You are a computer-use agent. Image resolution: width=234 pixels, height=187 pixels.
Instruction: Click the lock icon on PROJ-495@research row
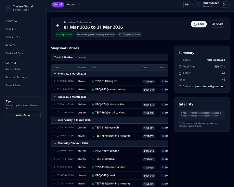coord(93,151)
